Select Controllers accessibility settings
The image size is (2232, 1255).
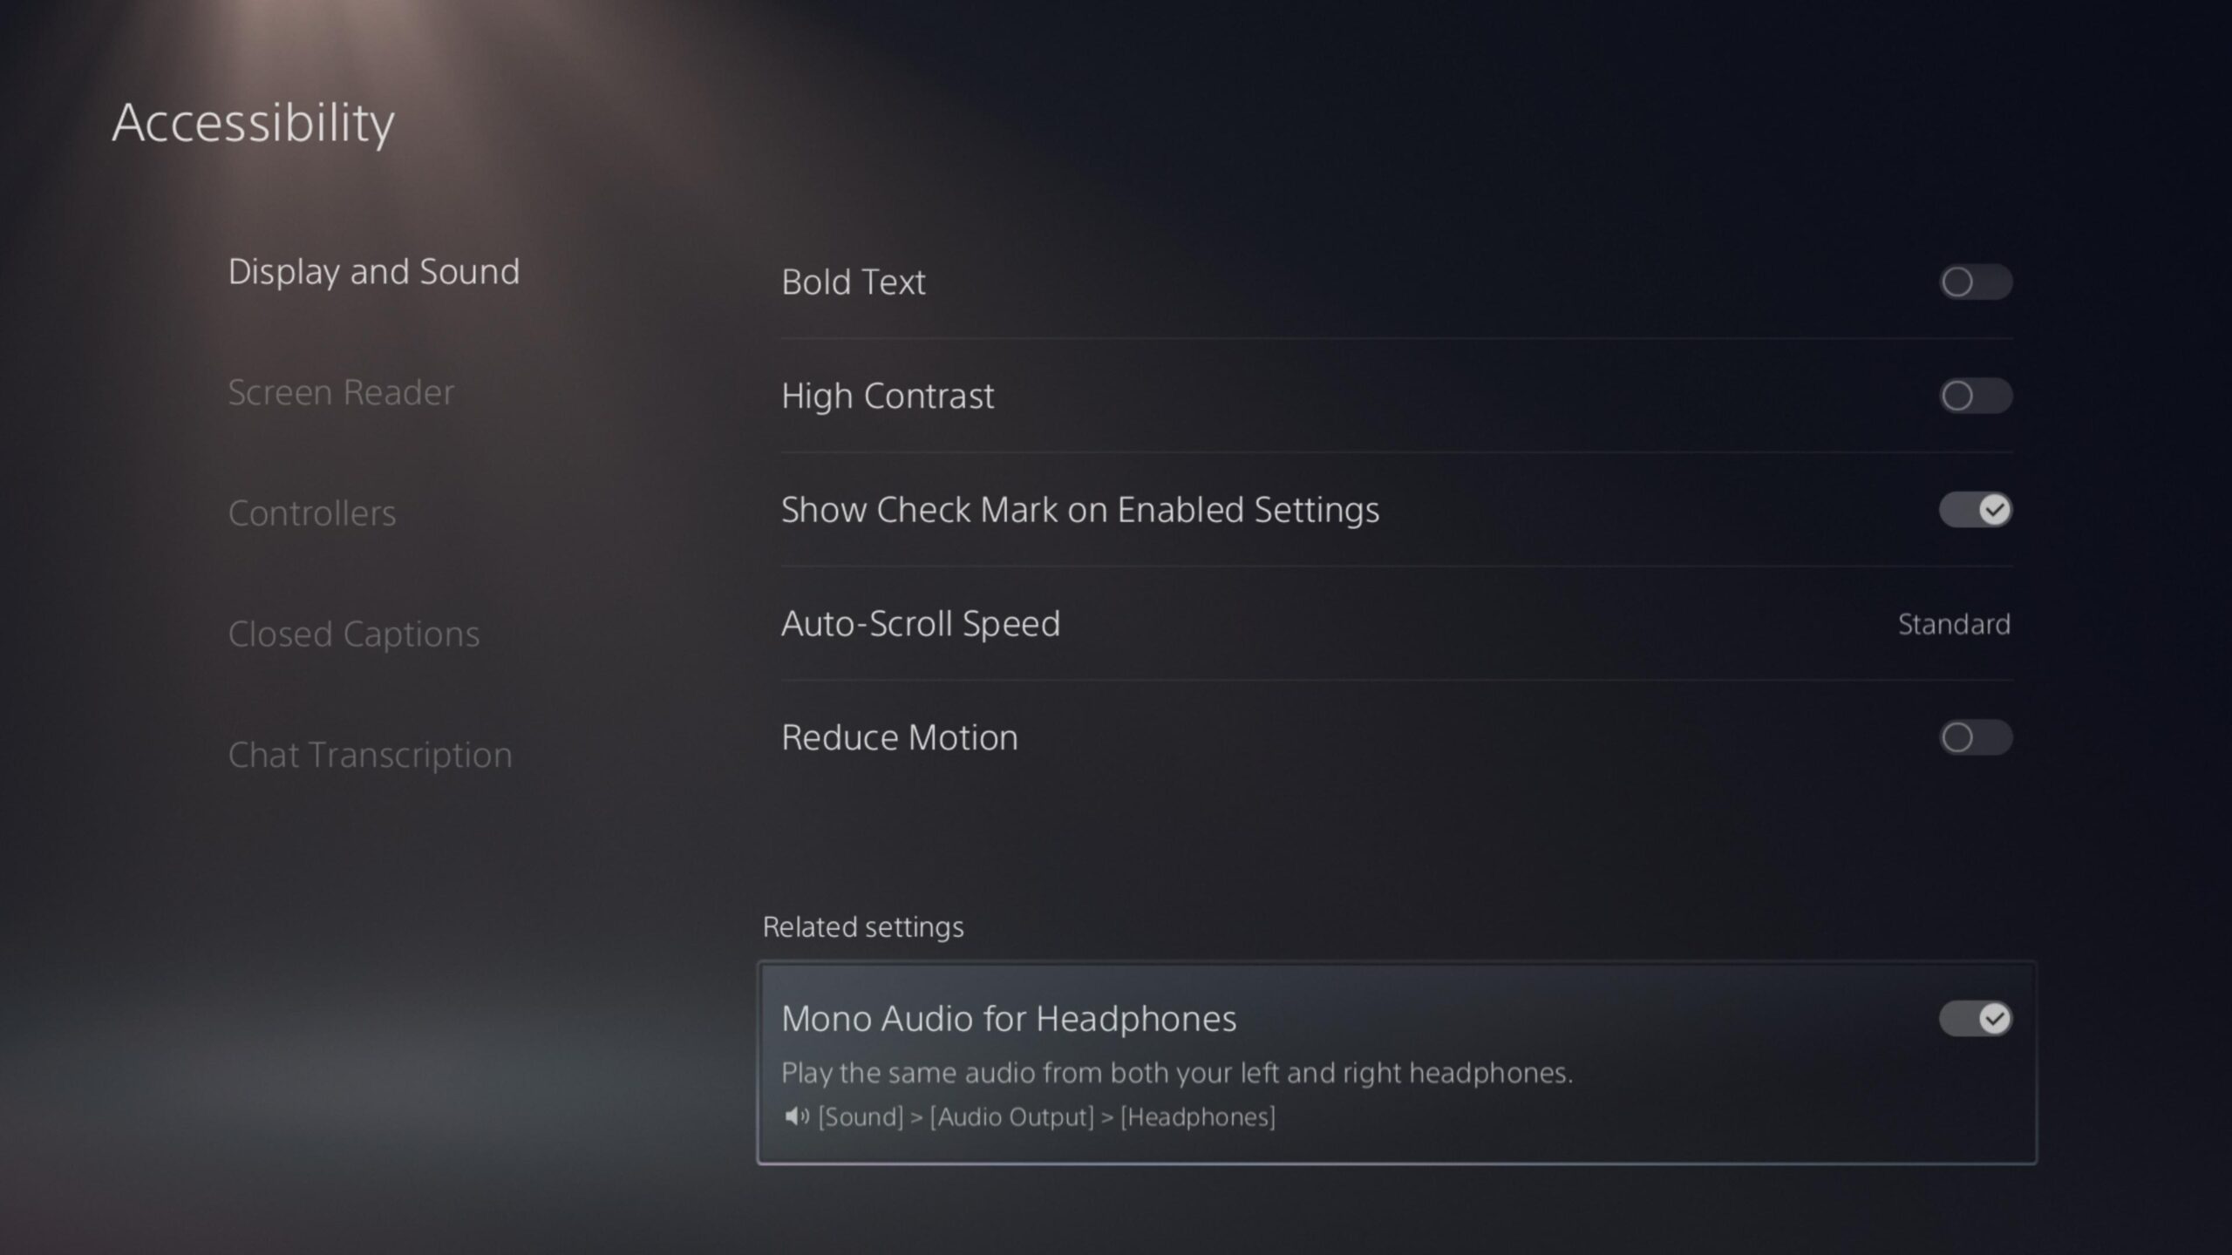click(x=311, y=510)
